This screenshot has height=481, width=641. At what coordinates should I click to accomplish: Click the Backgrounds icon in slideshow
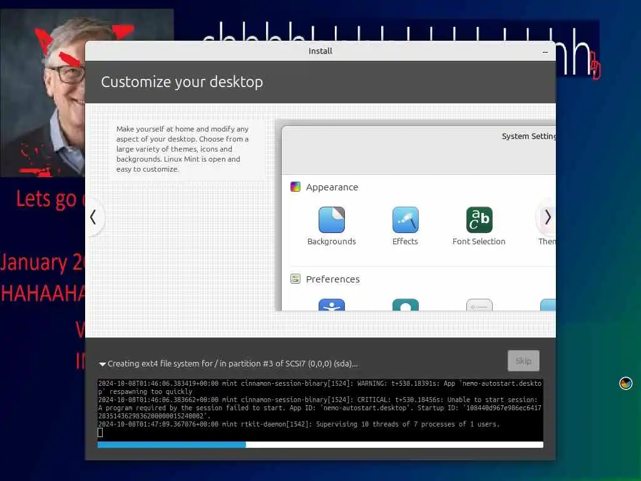(x=332, y=220)
